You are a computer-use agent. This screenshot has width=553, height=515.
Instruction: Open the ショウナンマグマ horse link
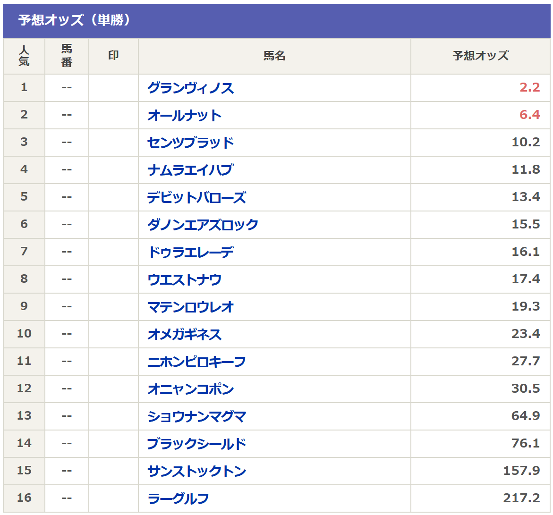[196, 417]
